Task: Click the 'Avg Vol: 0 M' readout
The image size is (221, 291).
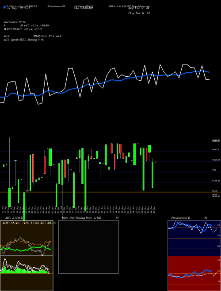Action: tap(139, 8)
